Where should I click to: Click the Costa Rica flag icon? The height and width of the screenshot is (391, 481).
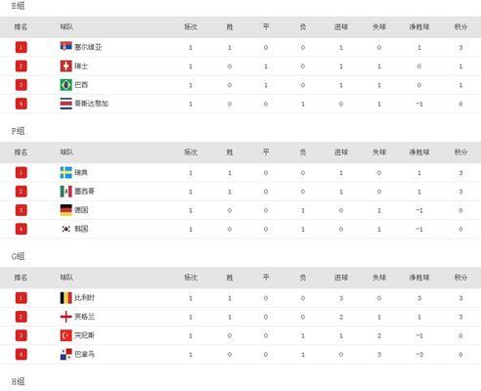coord(66,104)
